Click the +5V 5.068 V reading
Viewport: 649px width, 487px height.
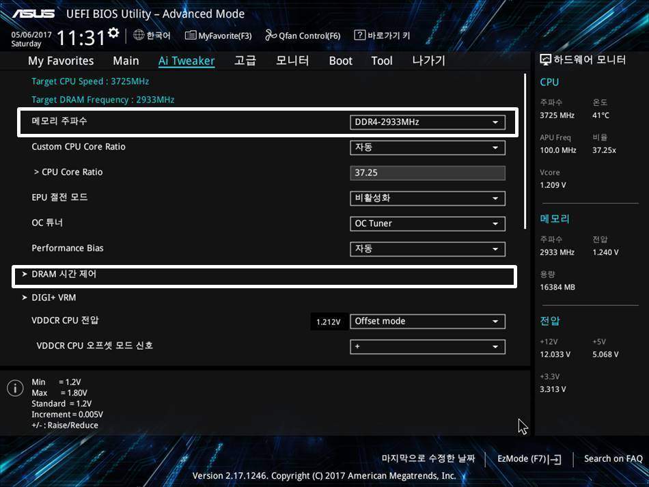(x=605, y=354)
